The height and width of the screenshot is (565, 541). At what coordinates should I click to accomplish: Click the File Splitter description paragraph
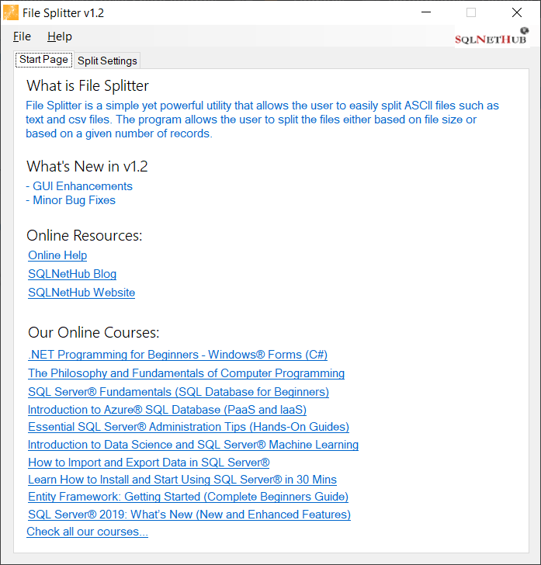point(262,120)
